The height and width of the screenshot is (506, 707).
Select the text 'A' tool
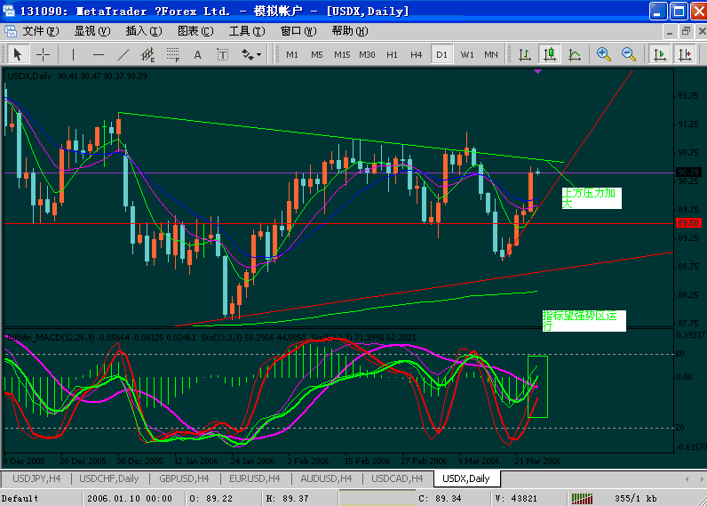(x=197, y=54)
